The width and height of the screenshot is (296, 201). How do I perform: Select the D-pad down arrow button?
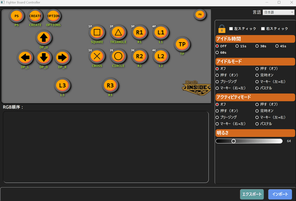point(44,58)
